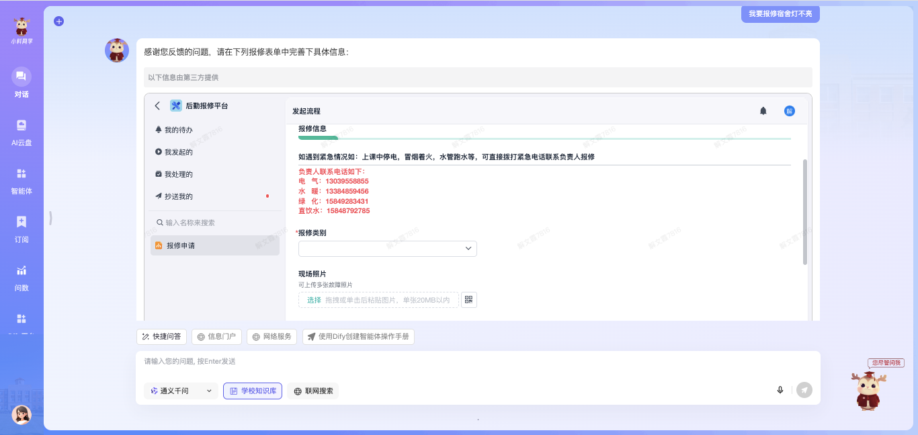Open notifications via bell icon in 发起流程 header
The height and width of the screenshot is (435, 918).
763,110
